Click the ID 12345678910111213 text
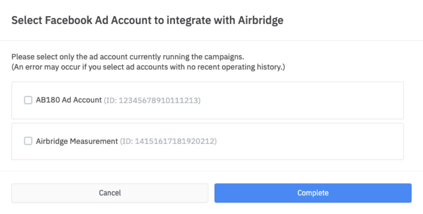This screenshot has height=214, width=423. coord(152,100)
